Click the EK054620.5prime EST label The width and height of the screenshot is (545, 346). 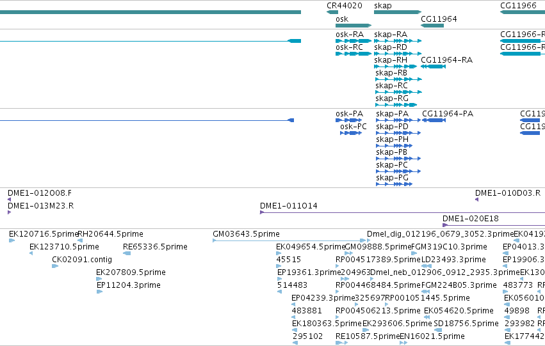(459, 311)
